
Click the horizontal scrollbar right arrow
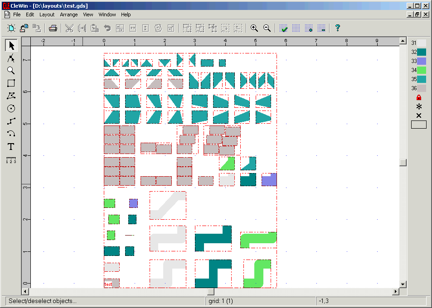[396, 291]
